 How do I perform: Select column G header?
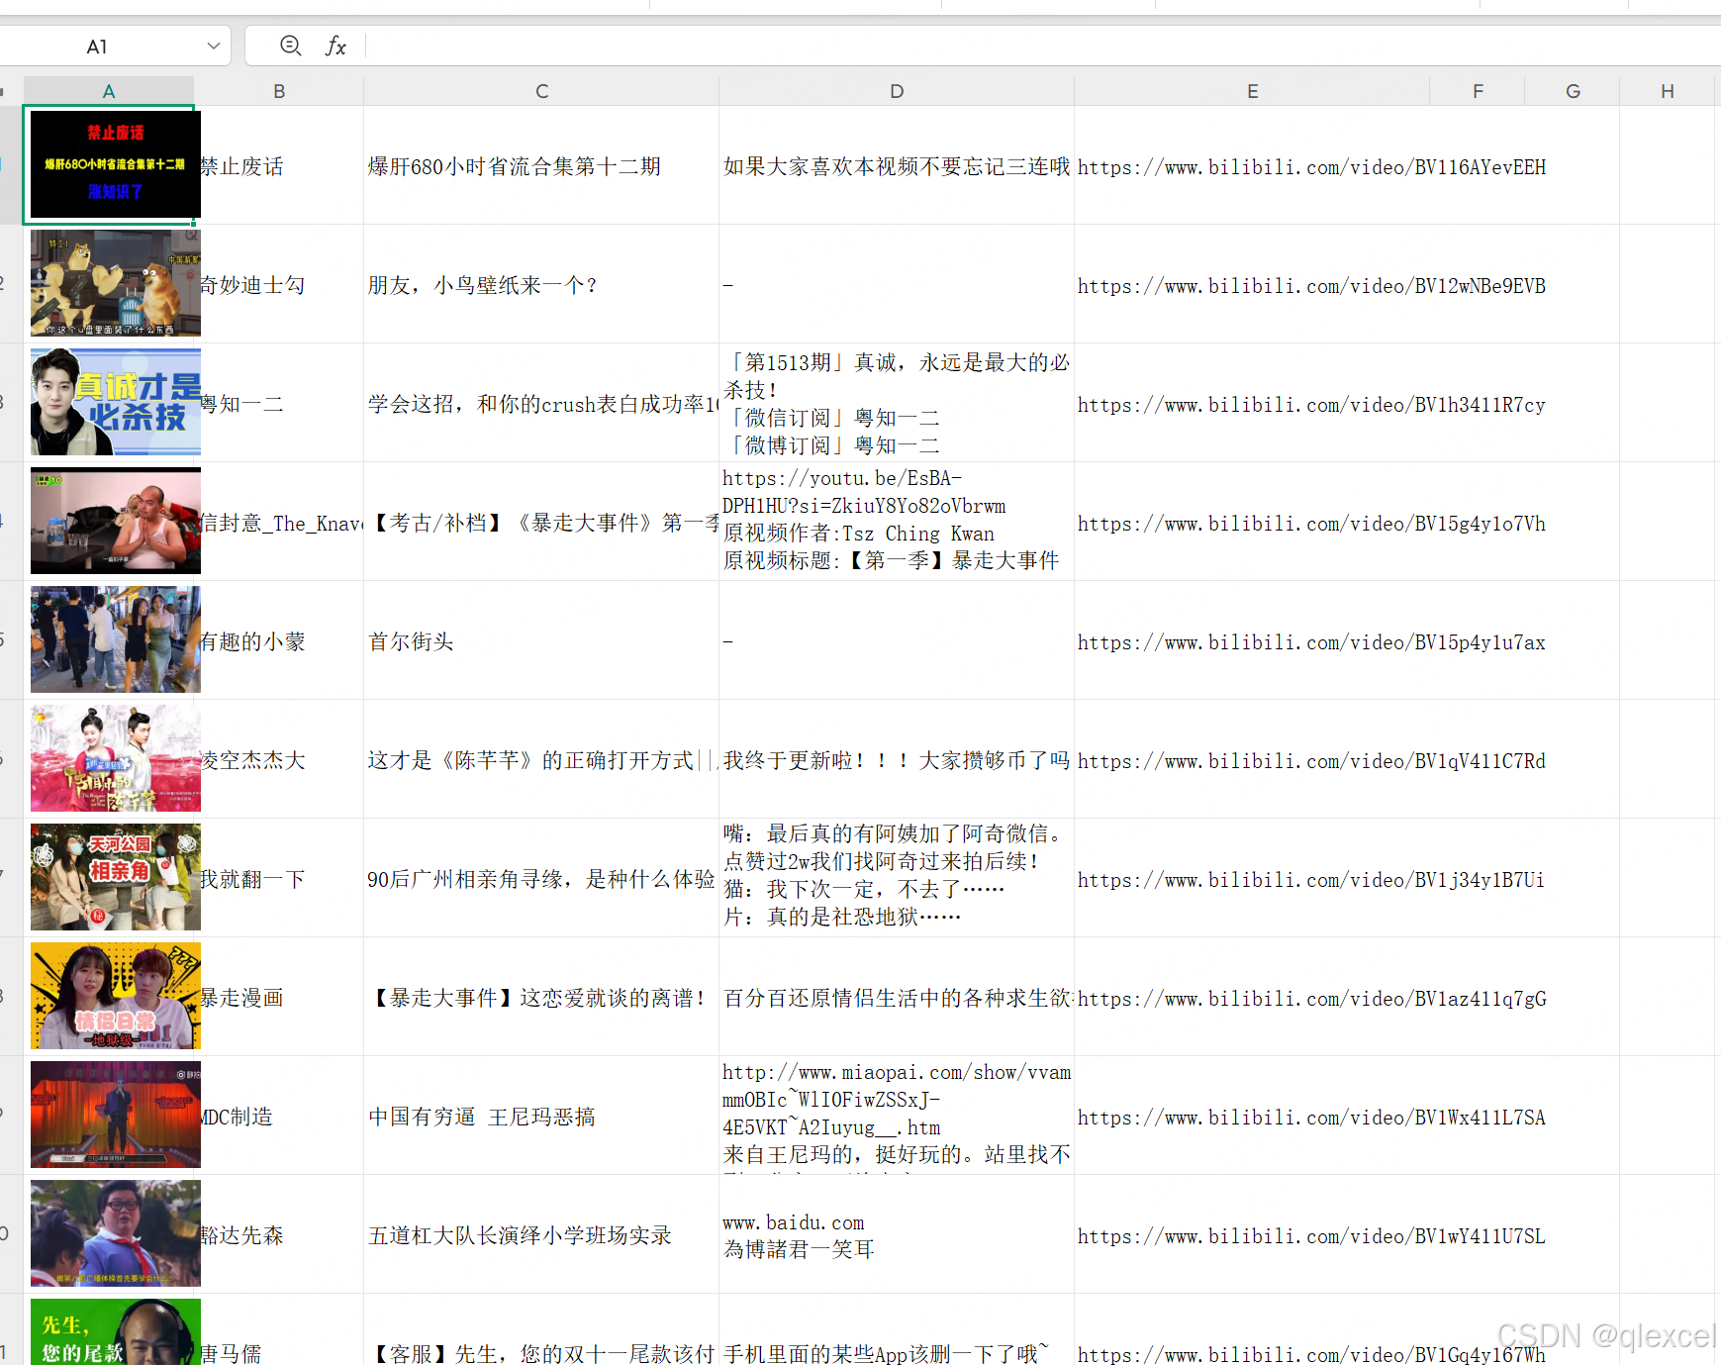[1573, 91]
